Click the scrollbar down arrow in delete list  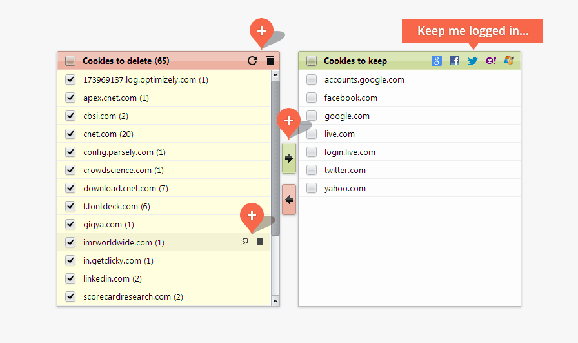275,301
